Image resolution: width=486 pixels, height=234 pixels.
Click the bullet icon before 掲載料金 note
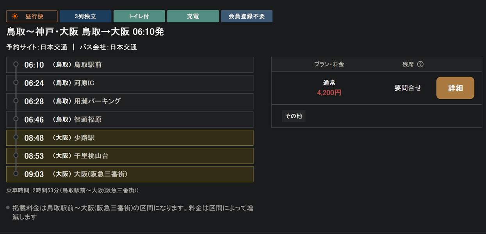(8, 207)
